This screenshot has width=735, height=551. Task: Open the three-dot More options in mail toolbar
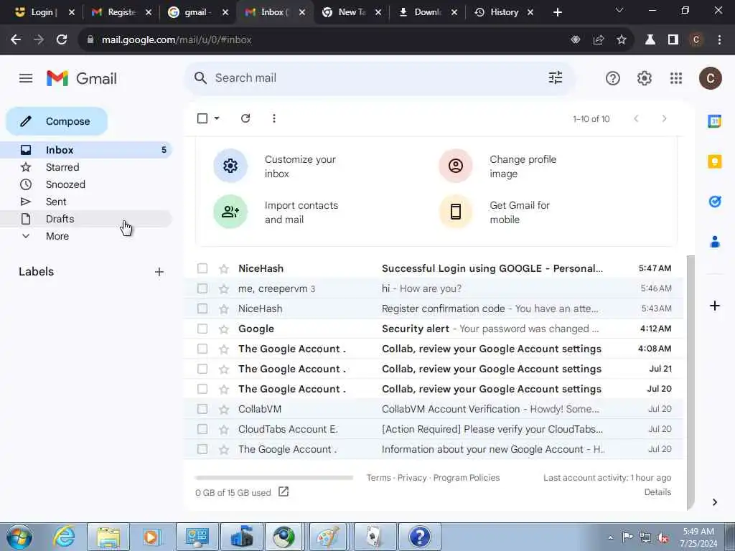pos(274,118)
